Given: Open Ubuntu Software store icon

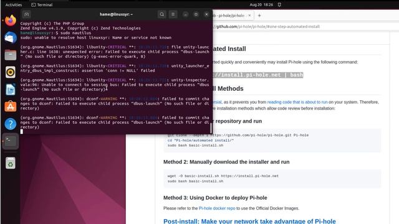Looking at the screenshot, I should 11,106.
